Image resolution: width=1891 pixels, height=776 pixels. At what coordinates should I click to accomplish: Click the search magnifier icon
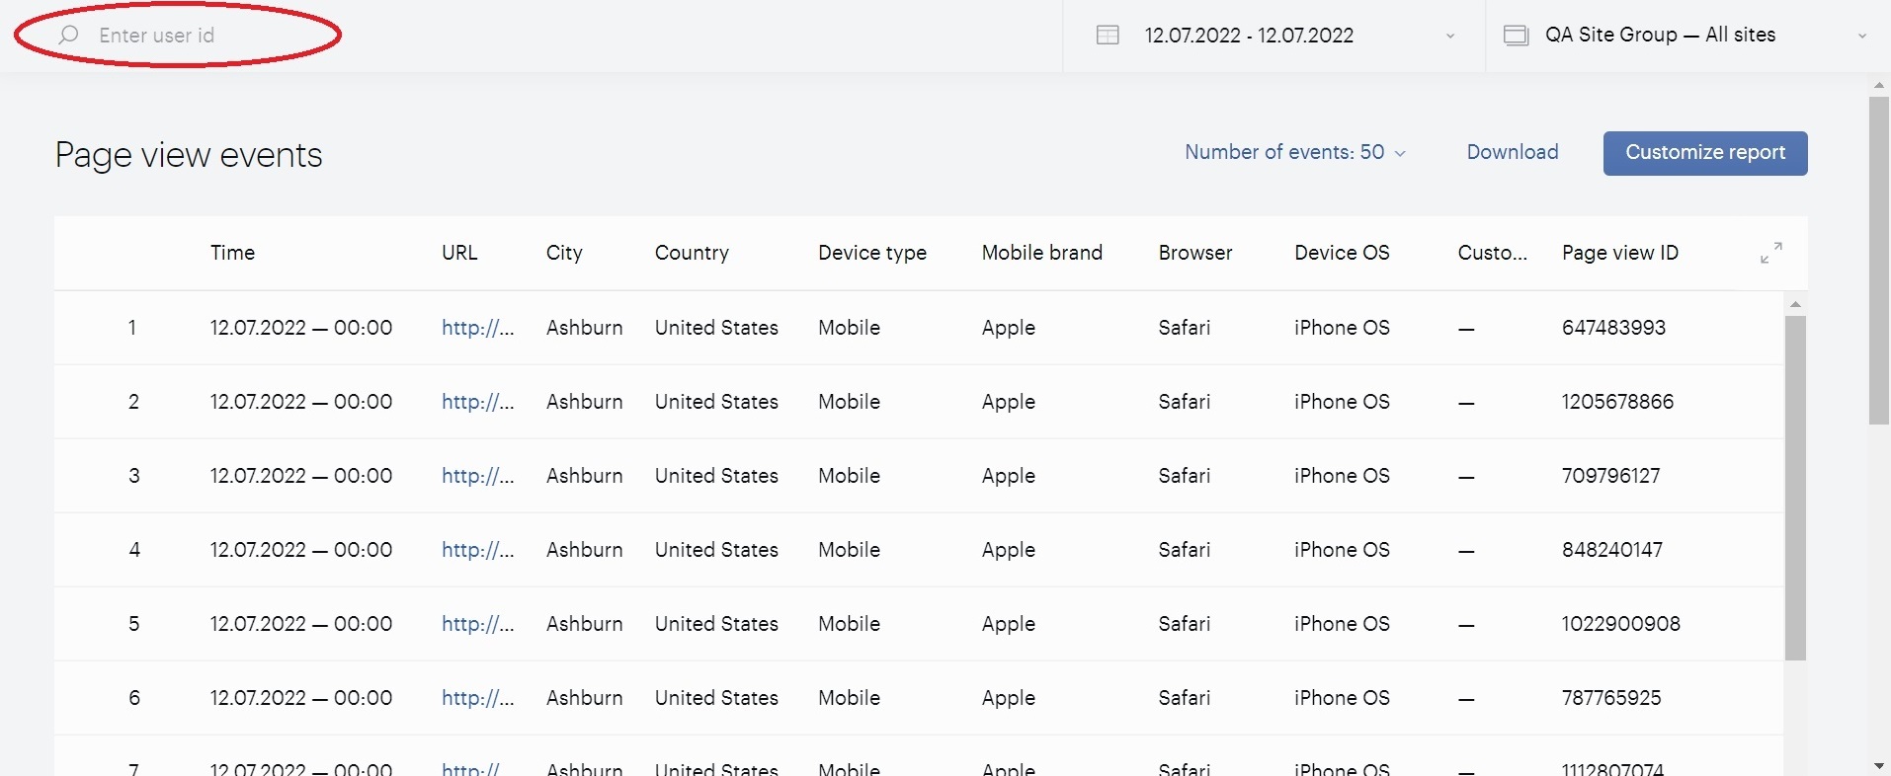click(68, 36)
